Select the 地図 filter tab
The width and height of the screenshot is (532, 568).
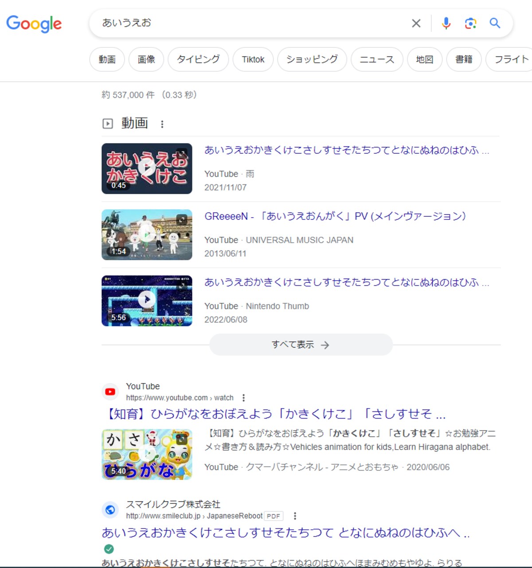pos(425,59)
